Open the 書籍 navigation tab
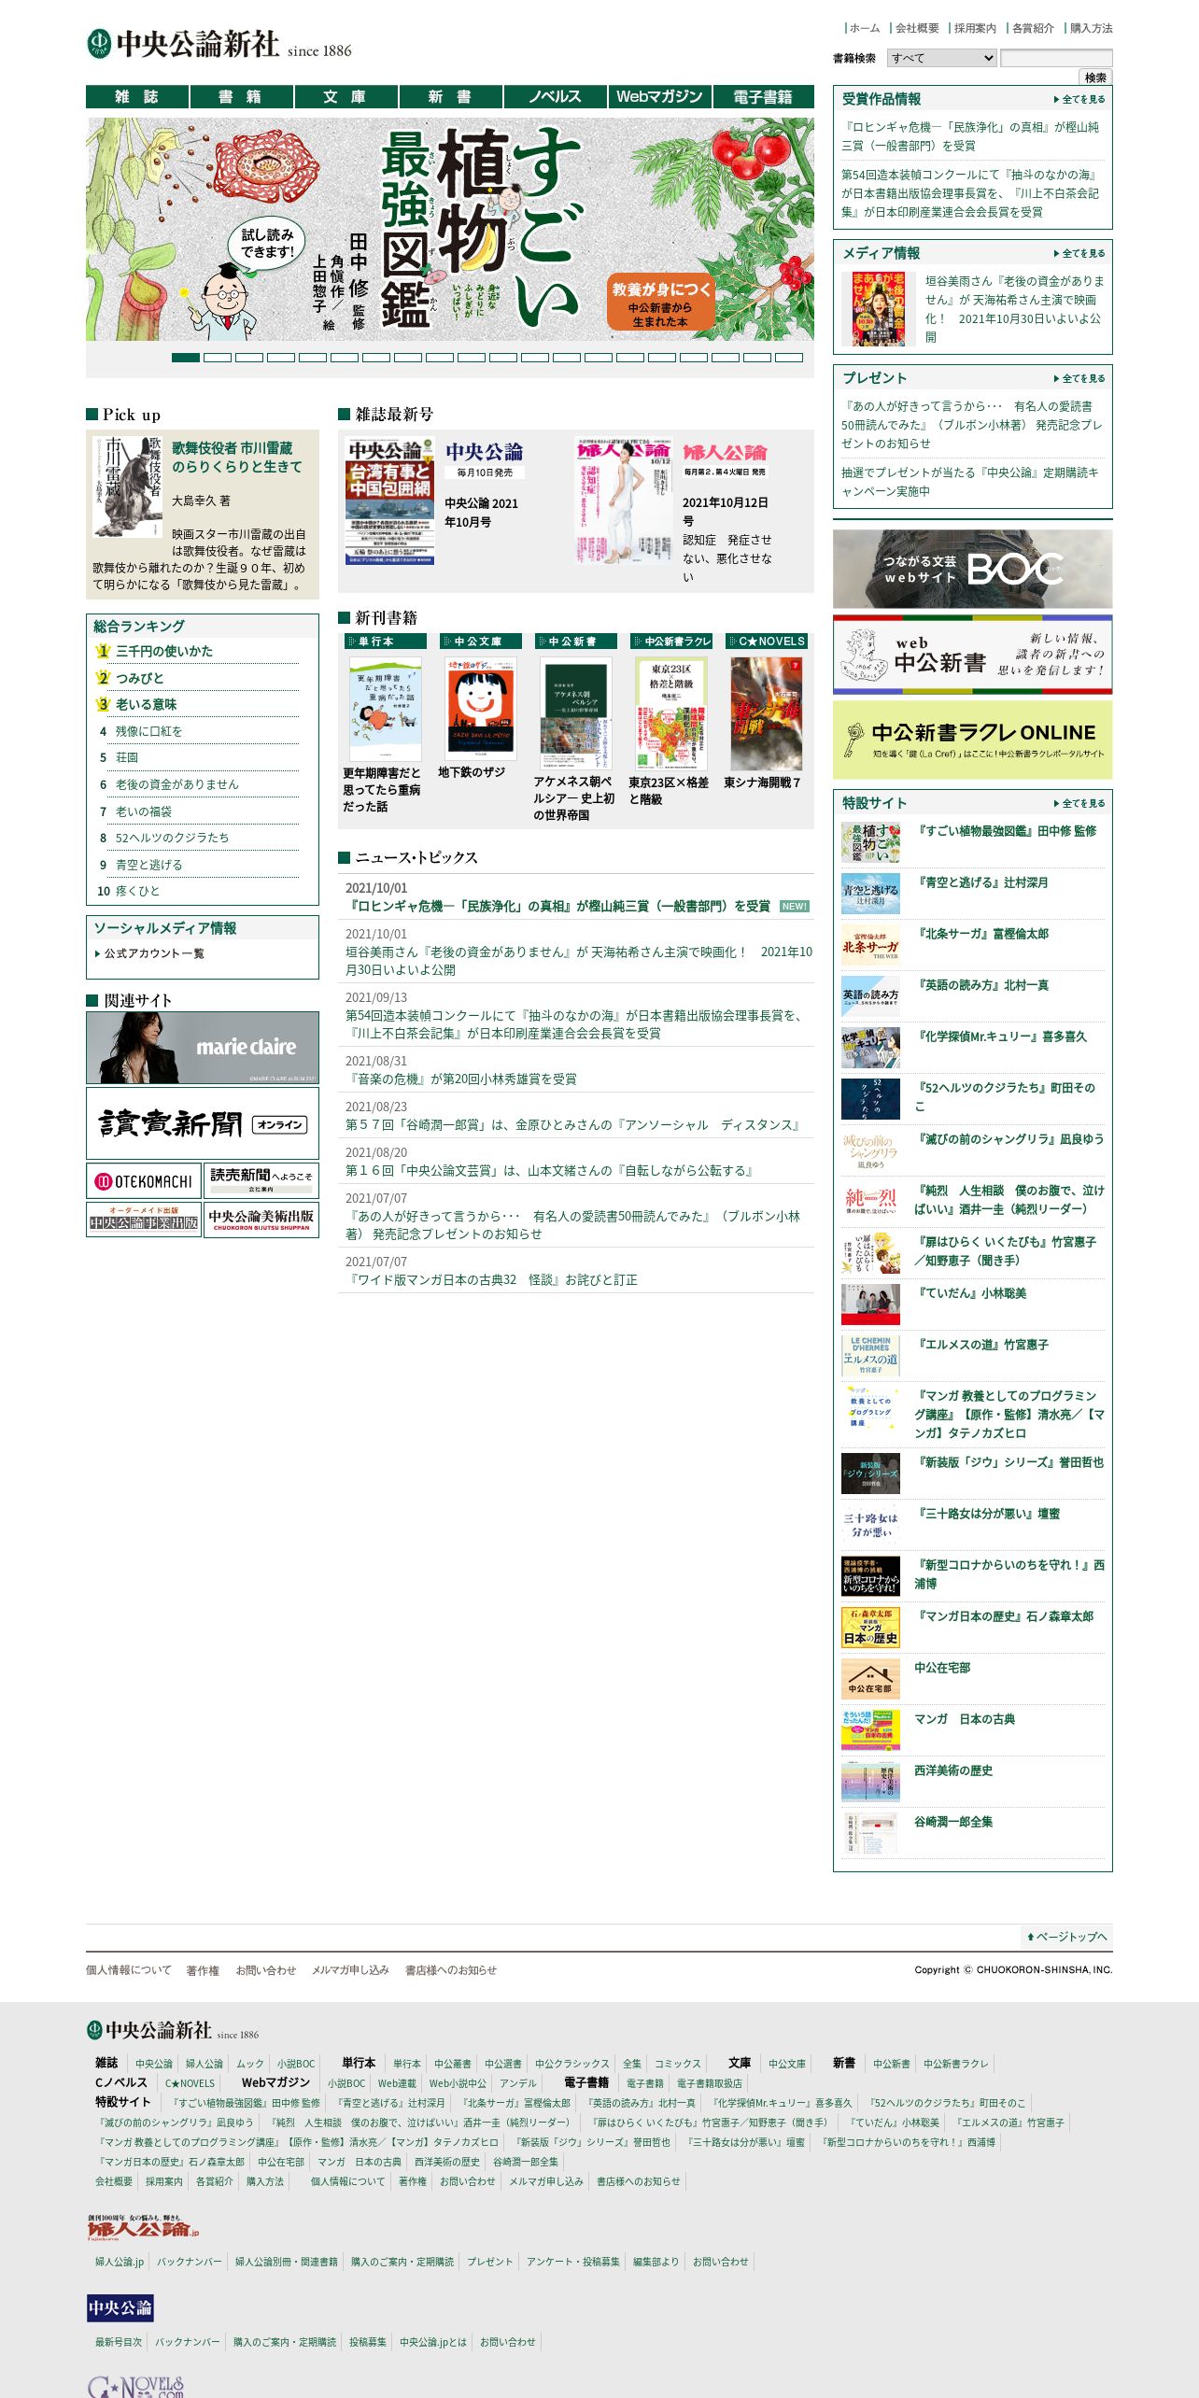Screen dimensions: 1199x2398 (x=242, y=97)
